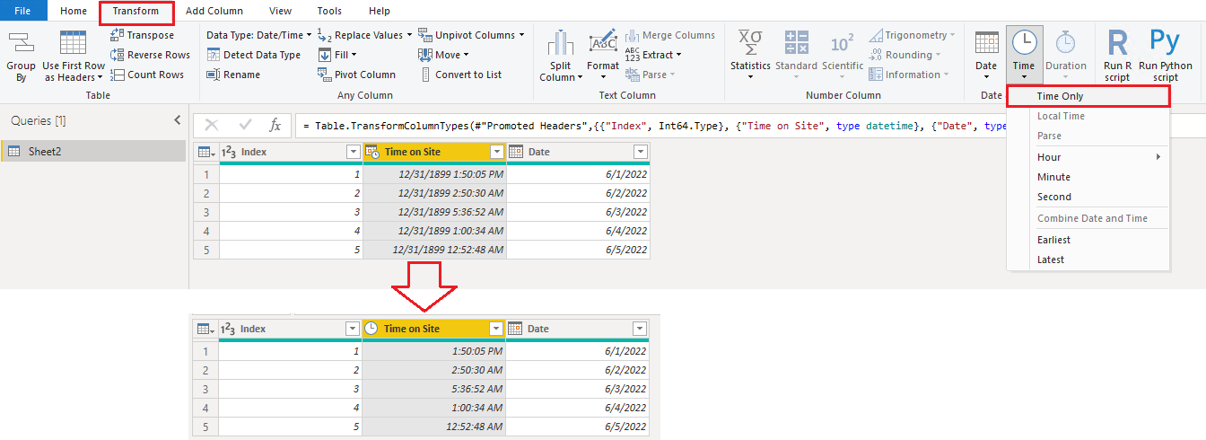1206x440 pixels.
Task: Confirm the formula with checkmark
Action: [x=245, y=126]
